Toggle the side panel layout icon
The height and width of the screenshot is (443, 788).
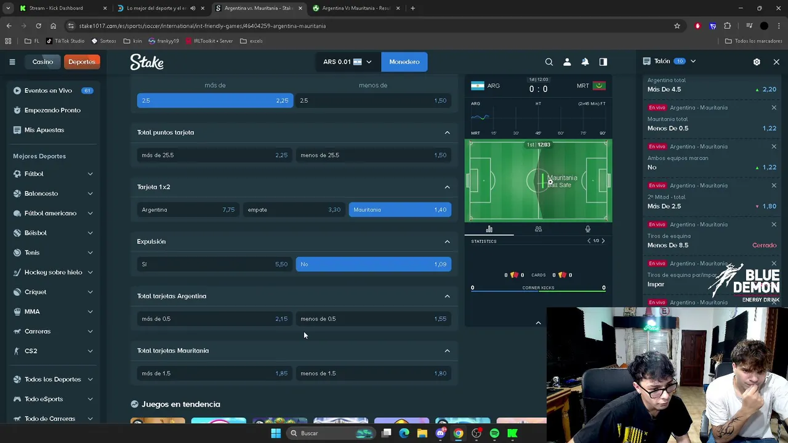pyautogui.click(x=603, y=62)
